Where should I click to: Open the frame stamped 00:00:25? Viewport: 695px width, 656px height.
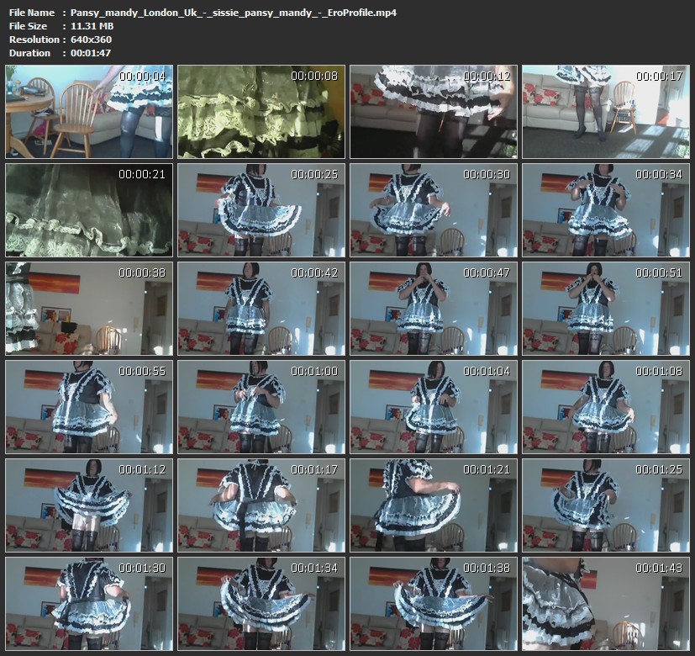pos(261,210)
